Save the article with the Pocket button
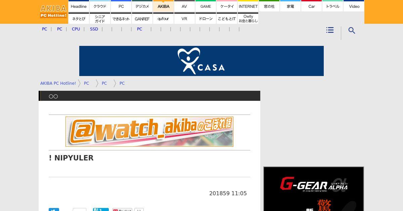This screenshot has height=211, width=403. (x=122, y=210)
